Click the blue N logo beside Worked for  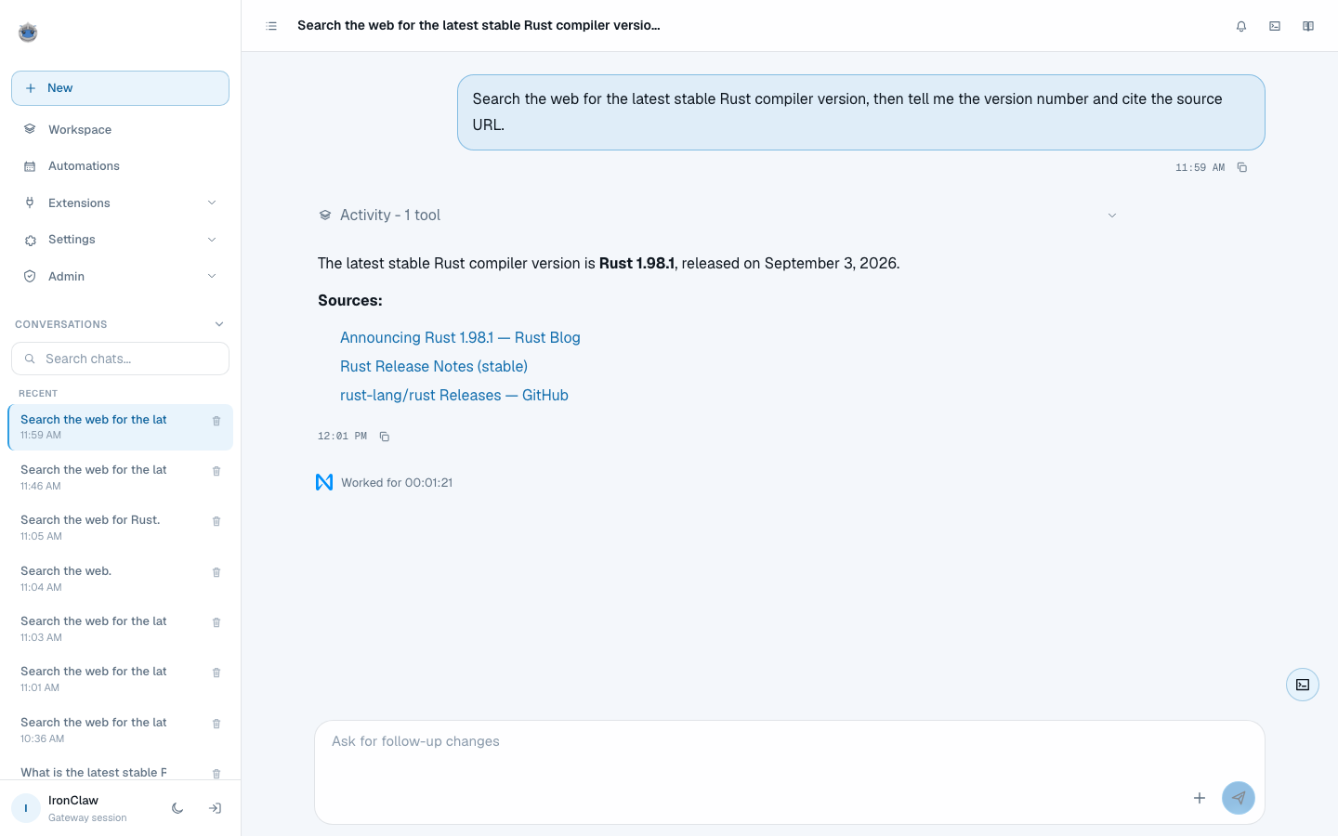(x=324, y=482)
